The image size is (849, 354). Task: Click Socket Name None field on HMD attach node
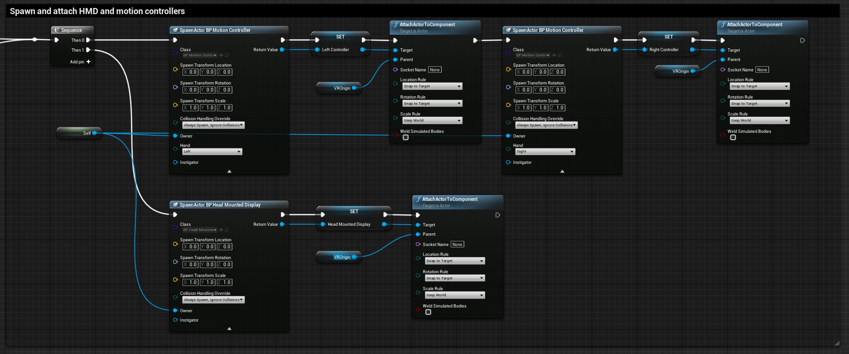458,245
